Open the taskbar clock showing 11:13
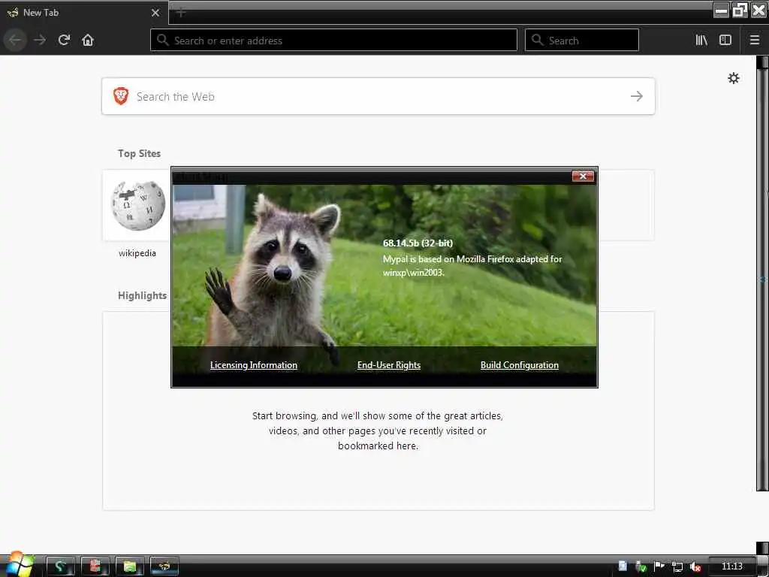The height and width of the screenshot is (577, 769). 731,566
